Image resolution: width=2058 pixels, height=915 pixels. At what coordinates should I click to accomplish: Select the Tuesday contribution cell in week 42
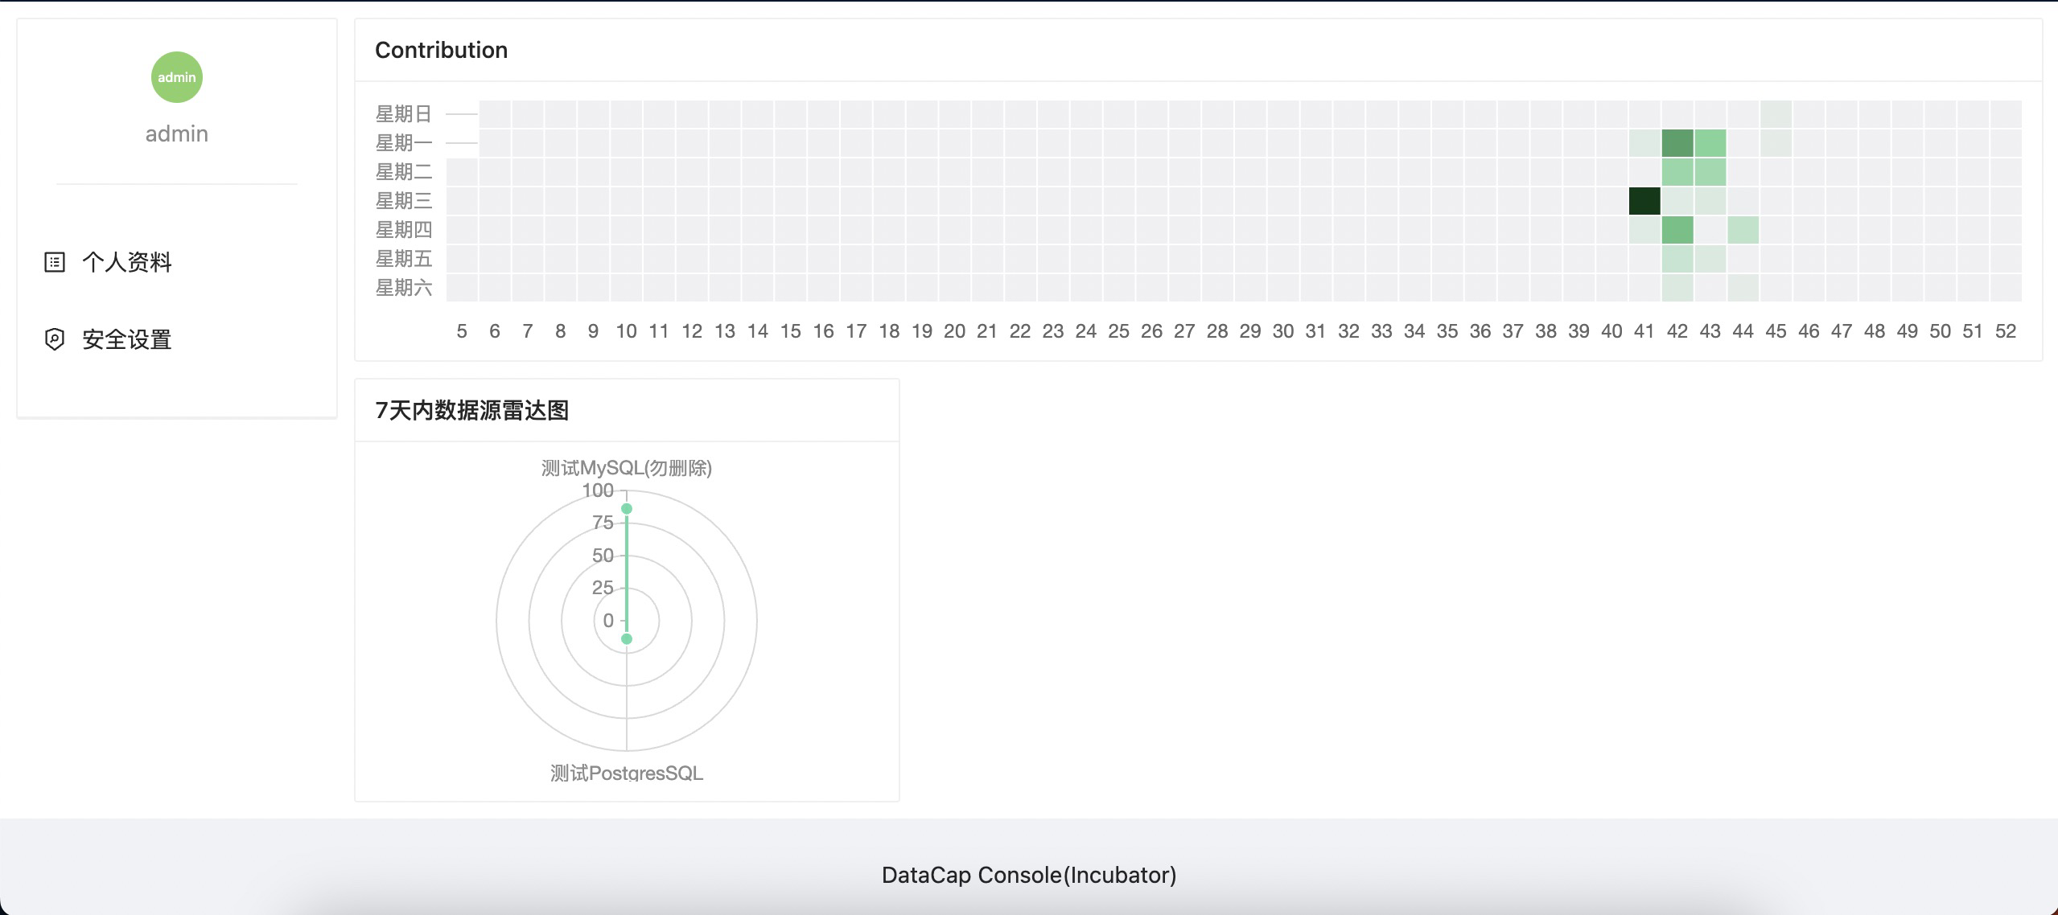(x=1677, y=172)
